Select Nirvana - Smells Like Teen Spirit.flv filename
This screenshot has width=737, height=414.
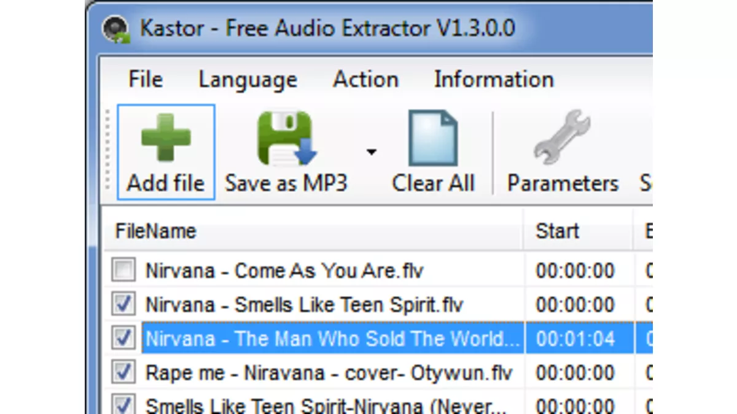pos(304,304)
